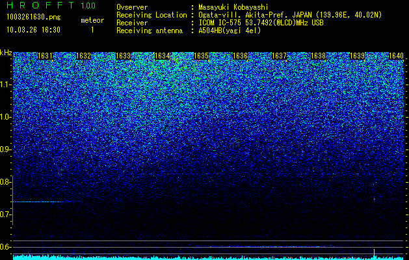409x260 pixels.
Task: Click the faint signal line at 0.6 kHz
Action: coord(266,246)
